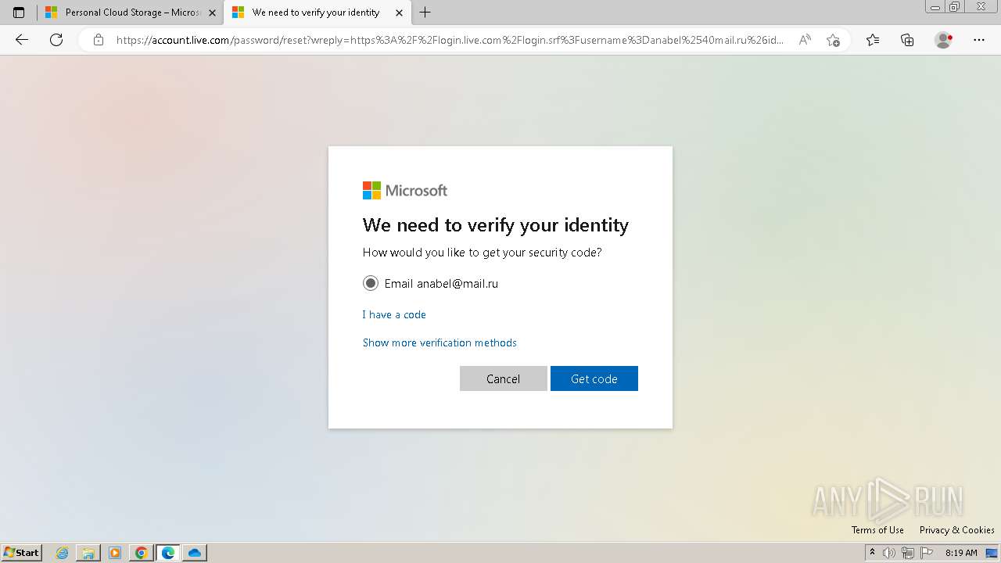Launch Internet Explorer from taskbar
Image resolution: width=1001 pixels, height=563 pixels.
click(x=63, y=553)
